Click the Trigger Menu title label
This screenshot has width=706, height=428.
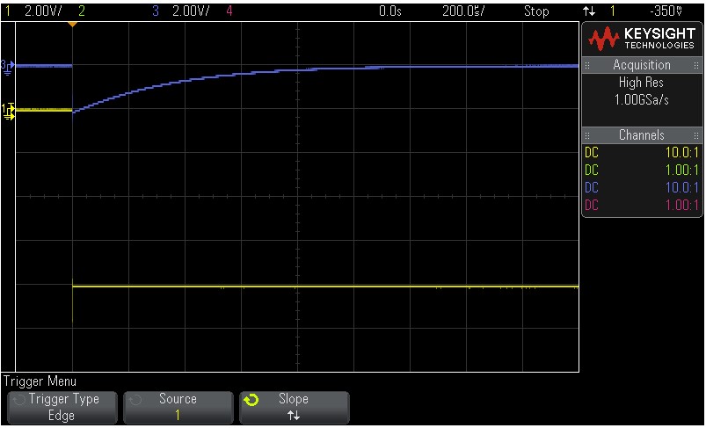(x=40, y=381)
